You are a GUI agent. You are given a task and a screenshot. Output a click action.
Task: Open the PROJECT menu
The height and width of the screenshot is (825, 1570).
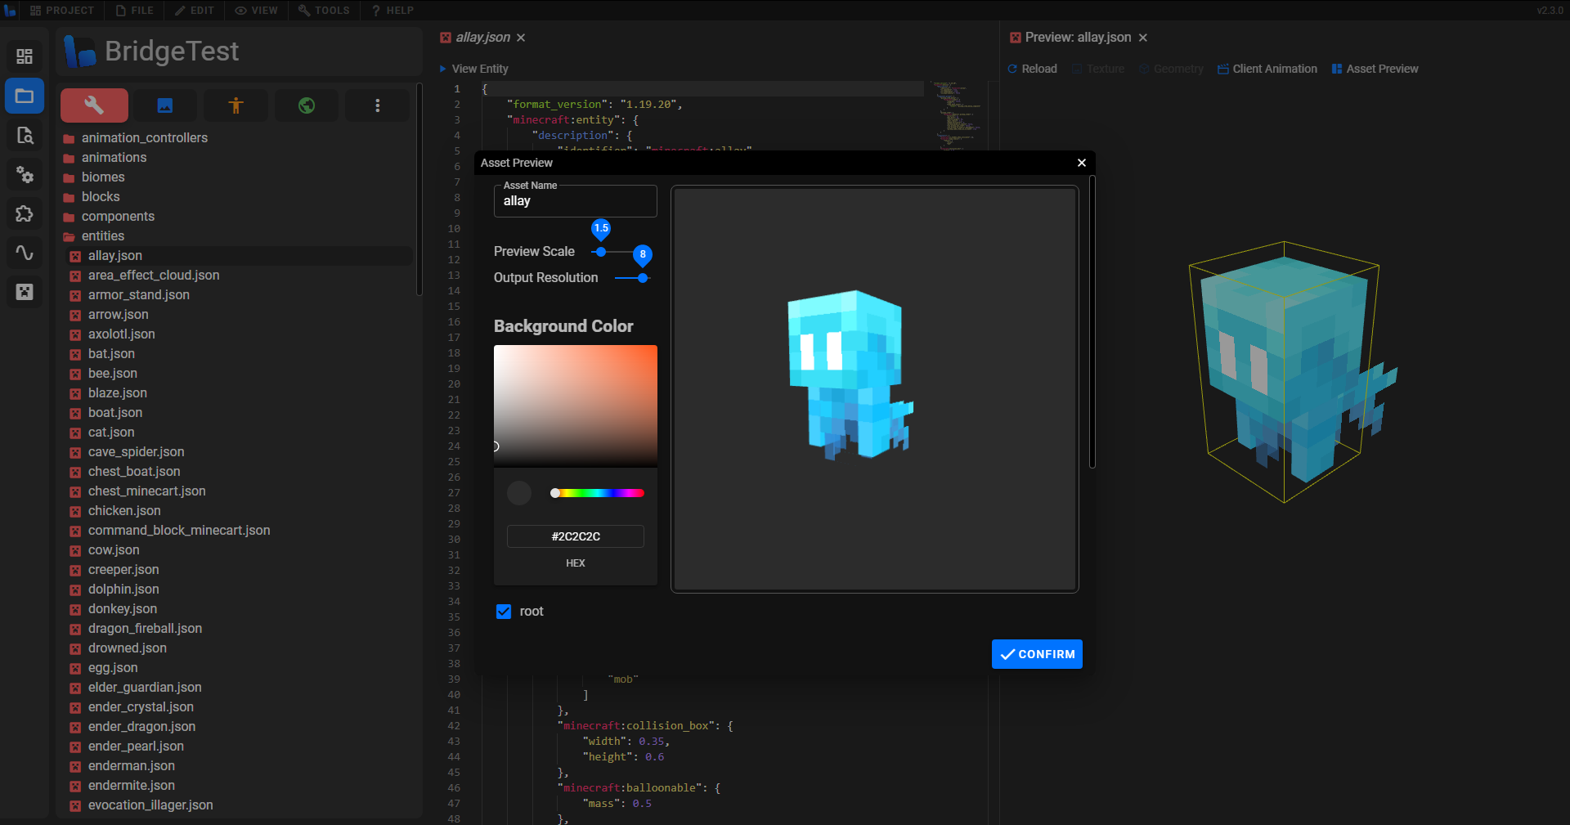click(x=62, y=11)
